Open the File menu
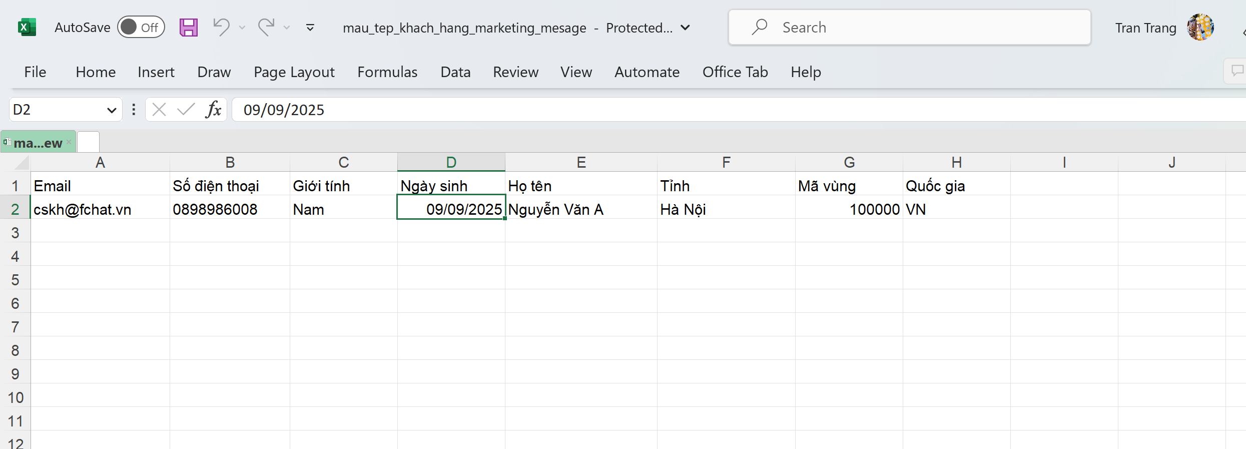This screenshot has height=449, width=1246. pos(35,72)
